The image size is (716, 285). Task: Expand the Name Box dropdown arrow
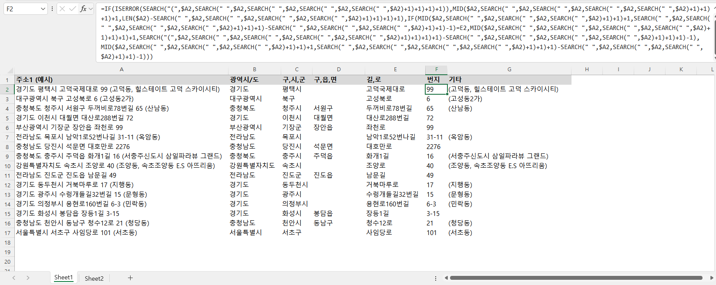coord(43,9)
